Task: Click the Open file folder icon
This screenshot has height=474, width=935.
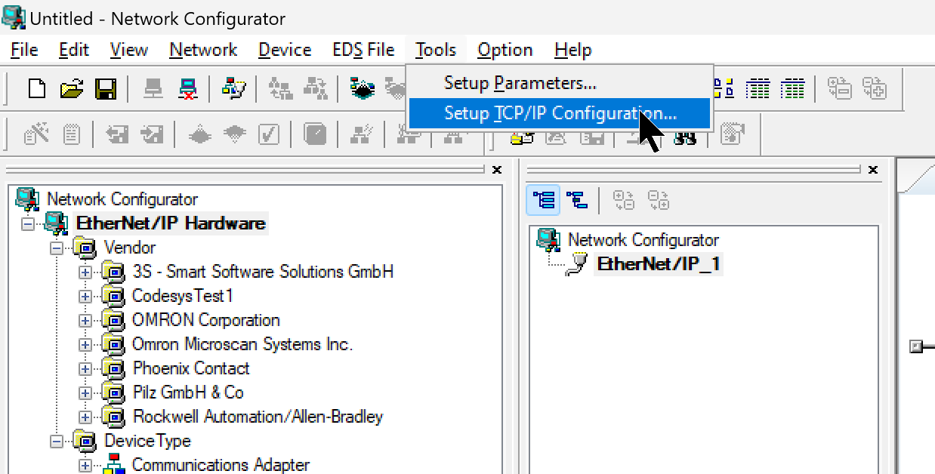Action: (x=71, y=89)
